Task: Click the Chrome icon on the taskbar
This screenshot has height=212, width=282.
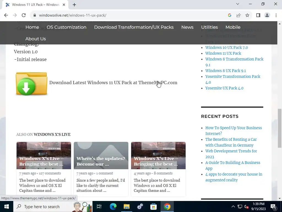Action: [167, 206]
